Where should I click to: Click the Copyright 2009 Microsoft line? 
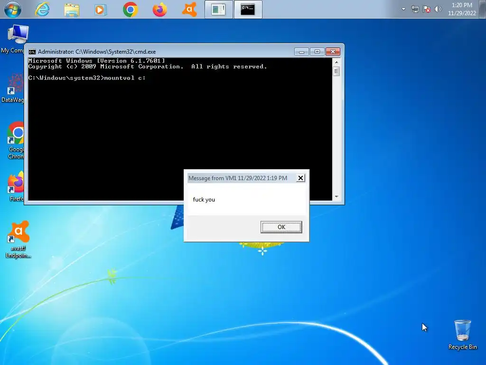tap(148, 67)
